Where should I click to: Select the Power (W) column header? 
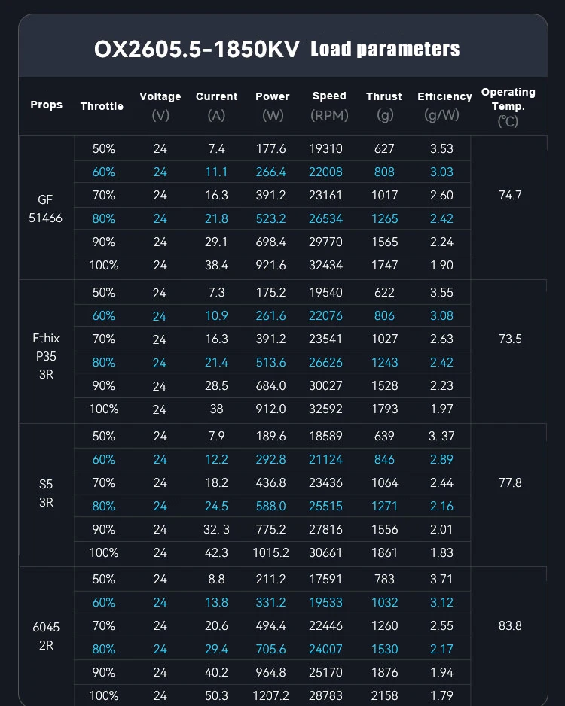pos(272,105)
